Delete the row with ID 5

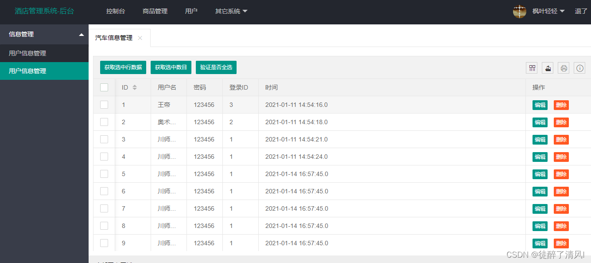pos(561,174)
